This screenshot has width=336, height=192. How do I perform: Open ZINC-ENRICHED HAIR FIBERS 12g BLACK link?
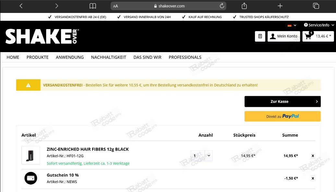coord(88,149)
